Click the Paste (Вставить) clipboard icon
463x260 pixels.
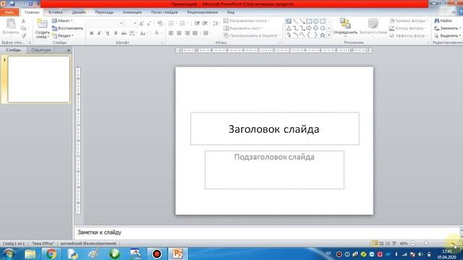(11, 24)
